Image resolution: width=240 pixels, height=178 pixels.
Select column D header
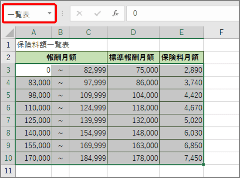click(x=133, y=32)
